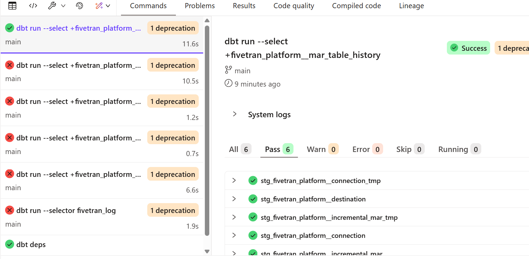Viewport: 529px width, 259px height.
Task: Switch to the Problems tab
Action: tap(200, 6)
